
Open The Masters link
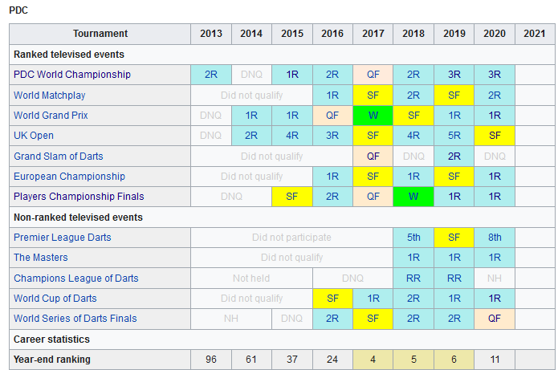41,258
